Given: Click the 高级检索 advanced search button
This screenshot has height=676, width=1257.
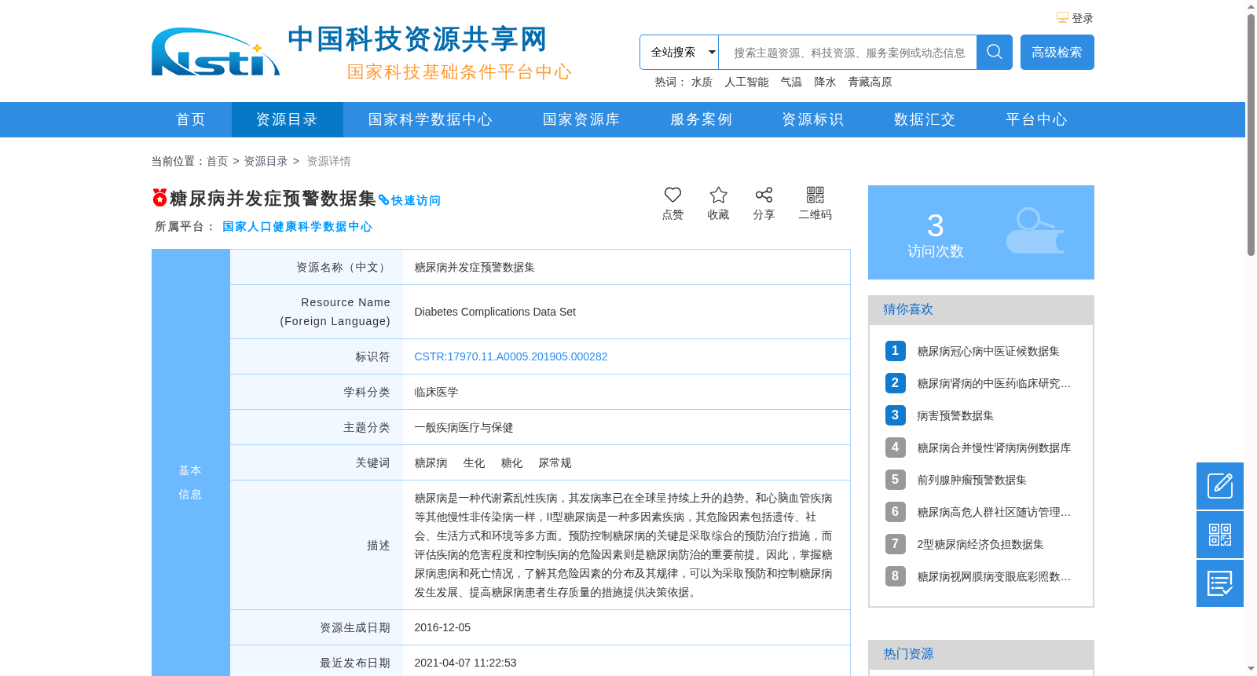Looking at the screenshot, I should click(1057, 52).
